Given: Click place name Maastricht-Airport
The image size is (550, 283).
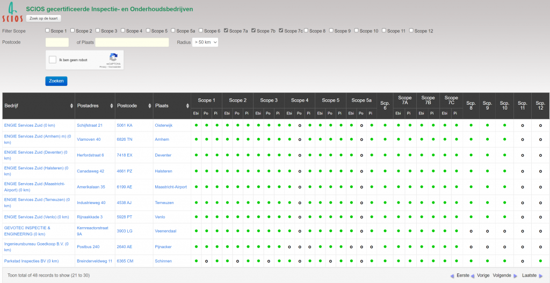Looking at the screenshot, I should point(171,187).
